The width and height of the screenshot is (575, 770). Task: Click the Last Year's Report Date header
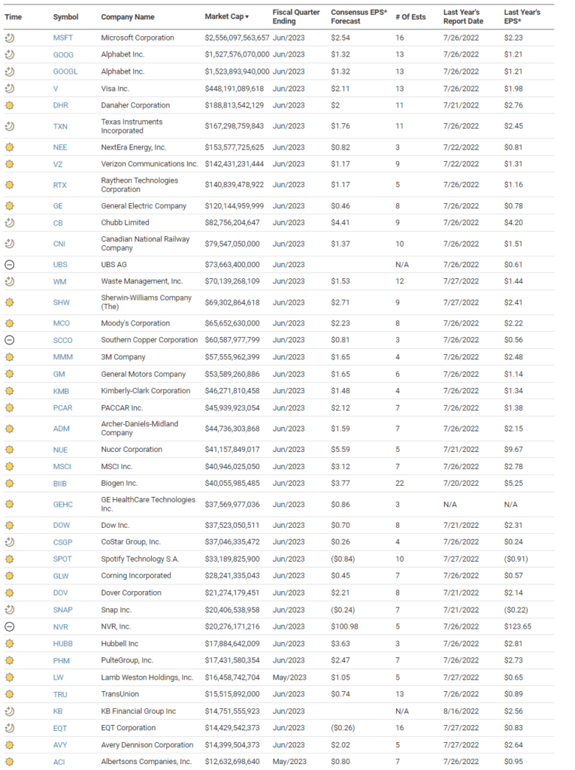tap(463, 17)
